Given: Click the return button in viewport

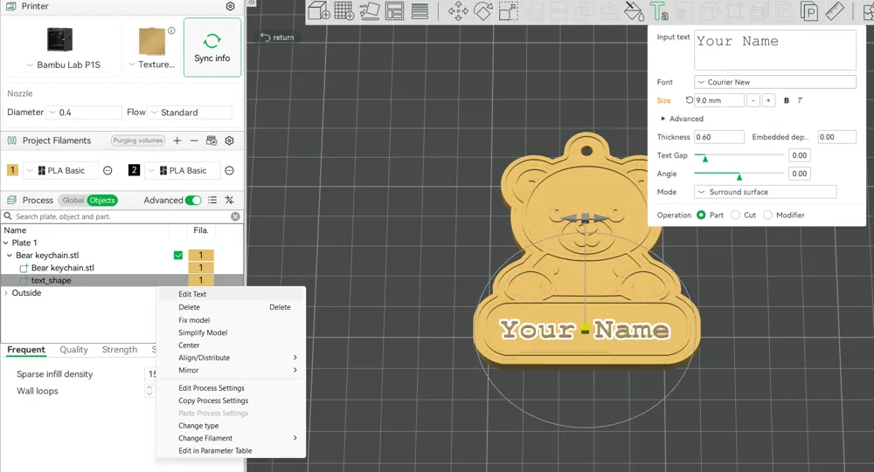Looking at the screenshot, I should pyautogui.click(x=277, y=38).
